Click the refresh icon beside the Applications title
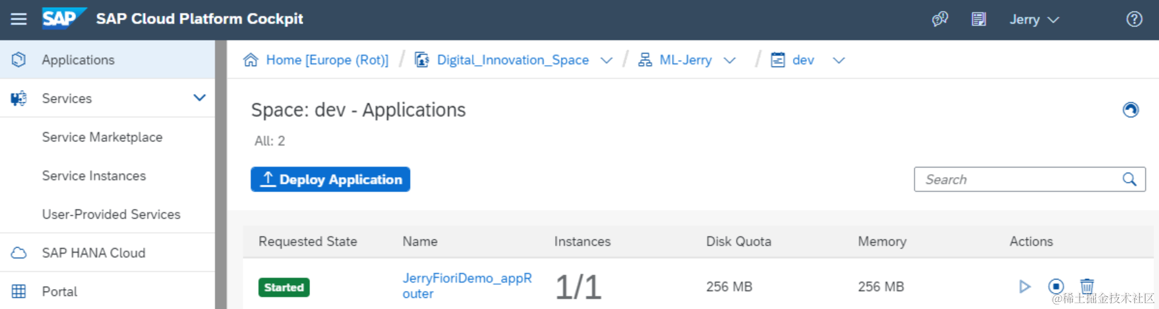Viewport: 1159px width, 309px height. (x=1130, y=110)
